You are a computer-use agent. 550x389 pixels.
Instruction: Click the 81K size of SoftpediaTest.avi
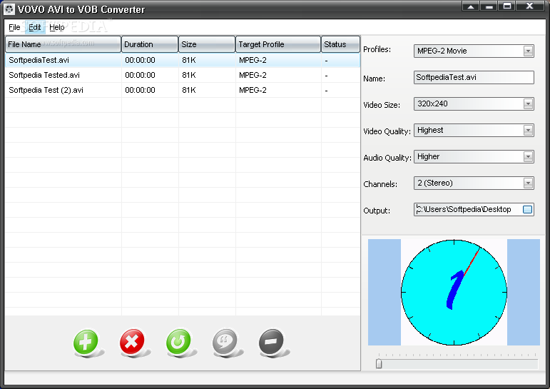(189, 60)
